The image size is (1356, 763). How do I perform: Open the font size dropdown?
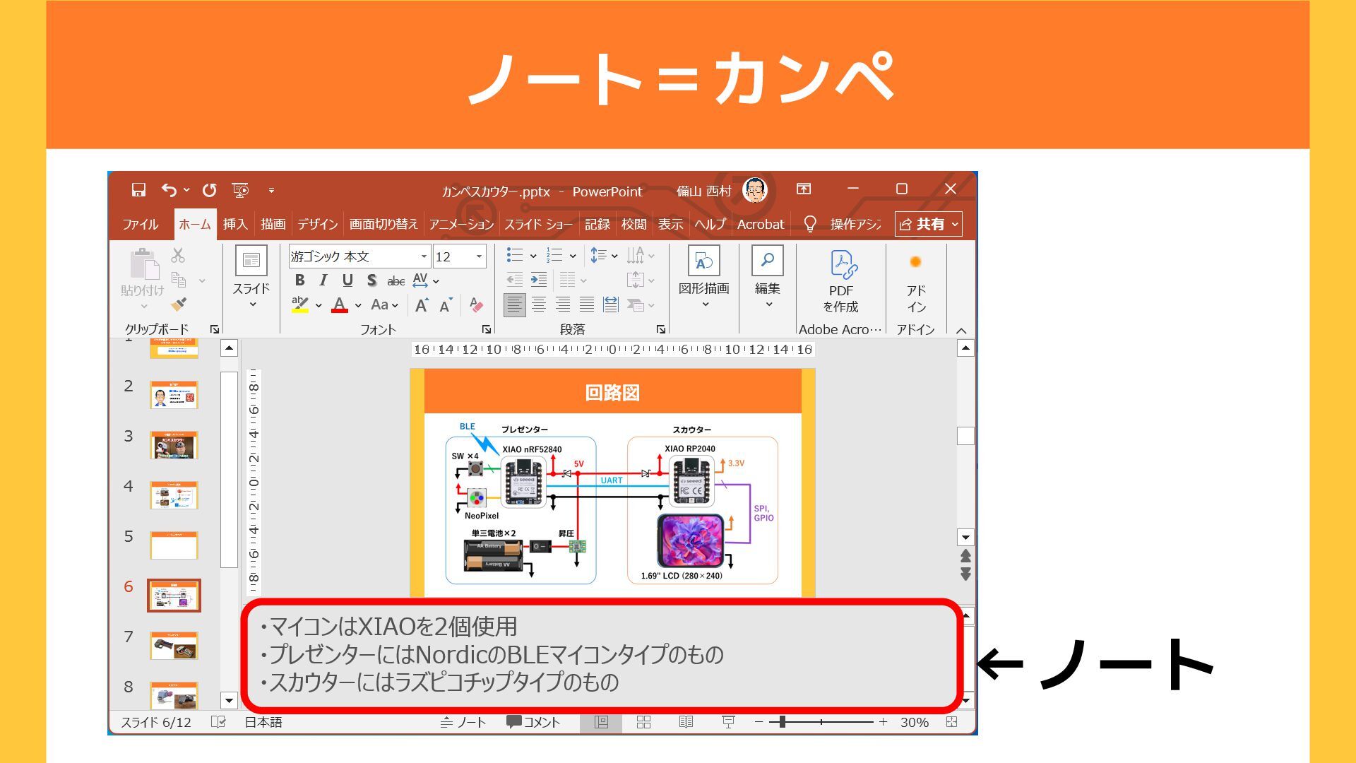(x=479, y=256)
